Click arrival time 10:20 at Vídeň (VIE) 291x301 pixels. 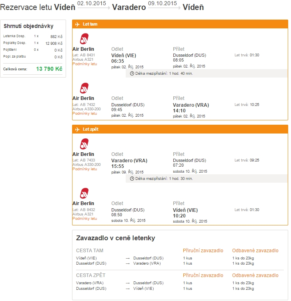179,216
